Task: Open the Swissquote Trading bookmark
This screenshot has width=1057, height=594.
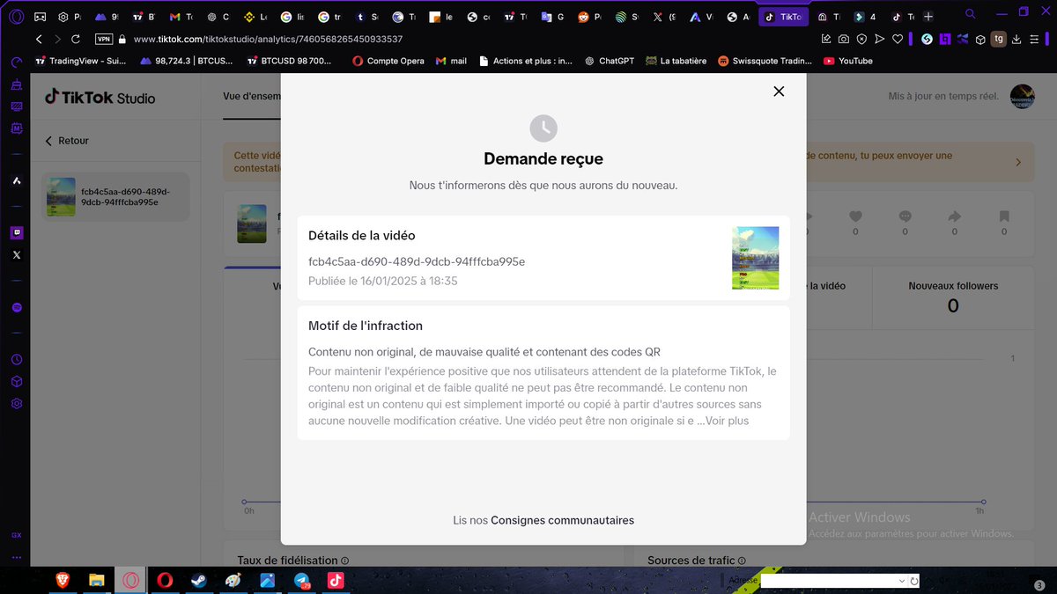Action: coord(765,61)
